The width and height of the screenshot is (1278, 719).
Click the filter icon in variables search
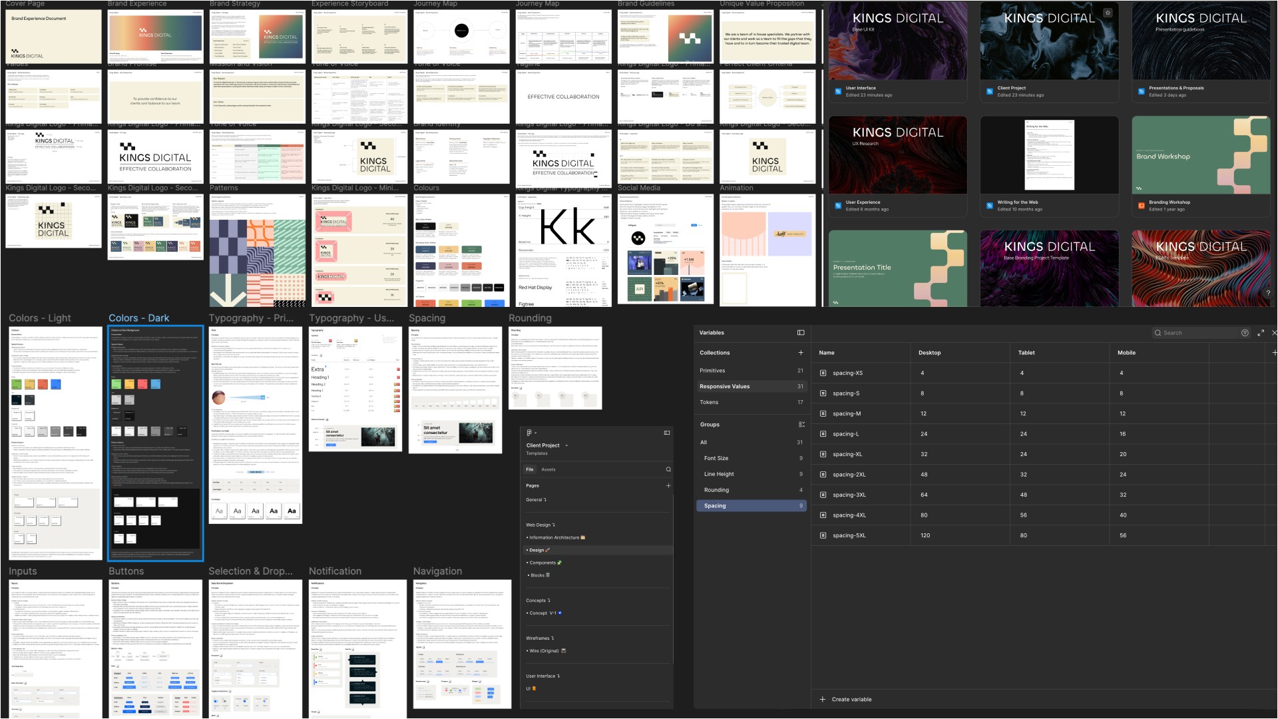pos(1245,333)
